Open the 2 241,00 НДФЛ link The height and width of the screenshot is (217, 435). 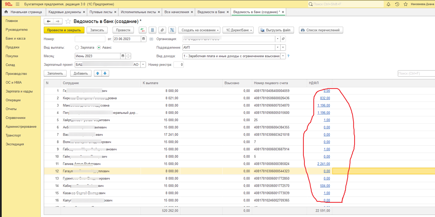(x=324, y=164)
